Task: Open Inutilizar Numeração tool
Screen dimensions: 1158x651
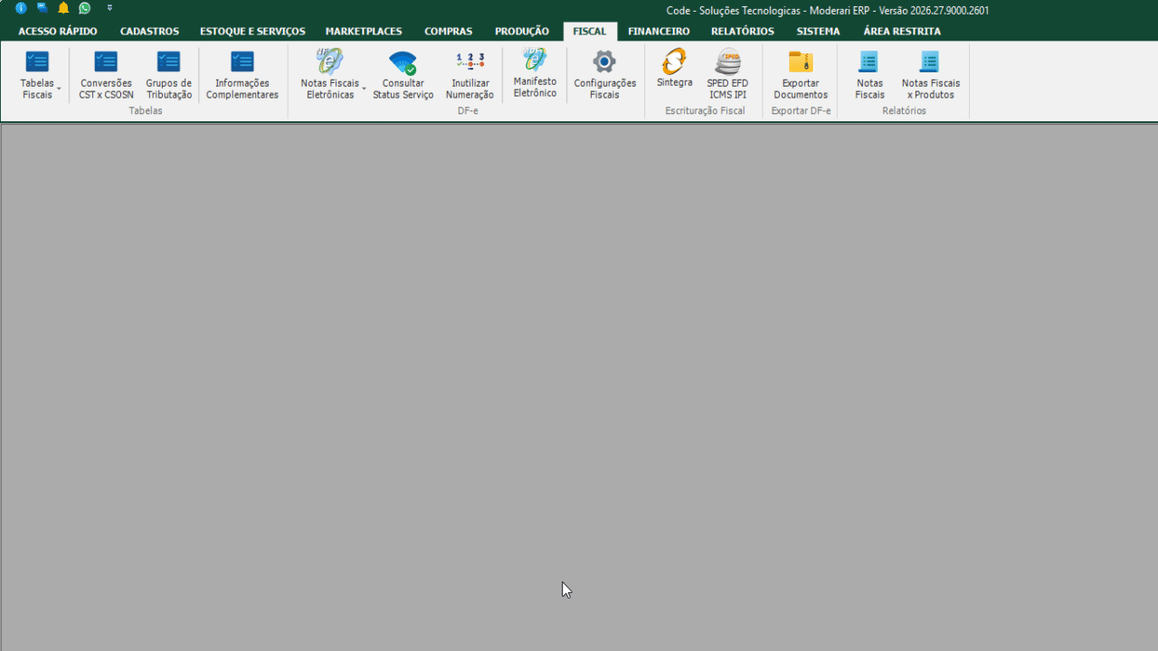Action: tap(470, 75)
